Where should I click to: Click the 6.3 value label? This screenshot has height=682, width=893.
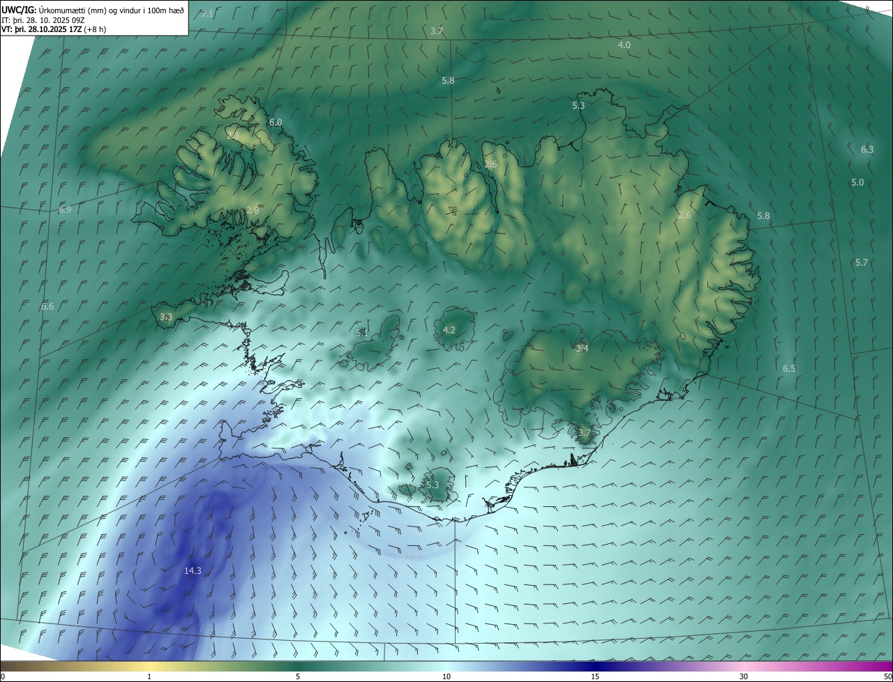coord(867,150)
